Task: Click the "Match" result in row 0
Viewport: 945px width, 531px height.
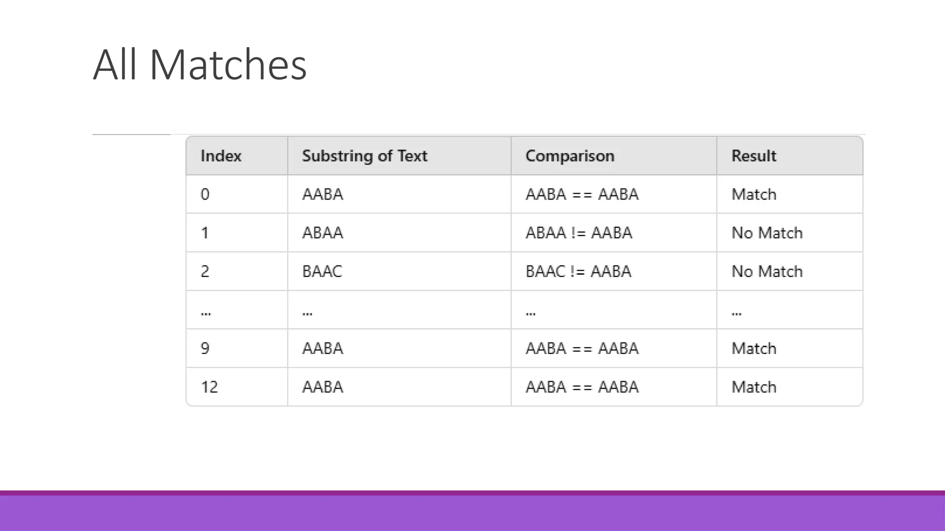Action: click(754, 194)
